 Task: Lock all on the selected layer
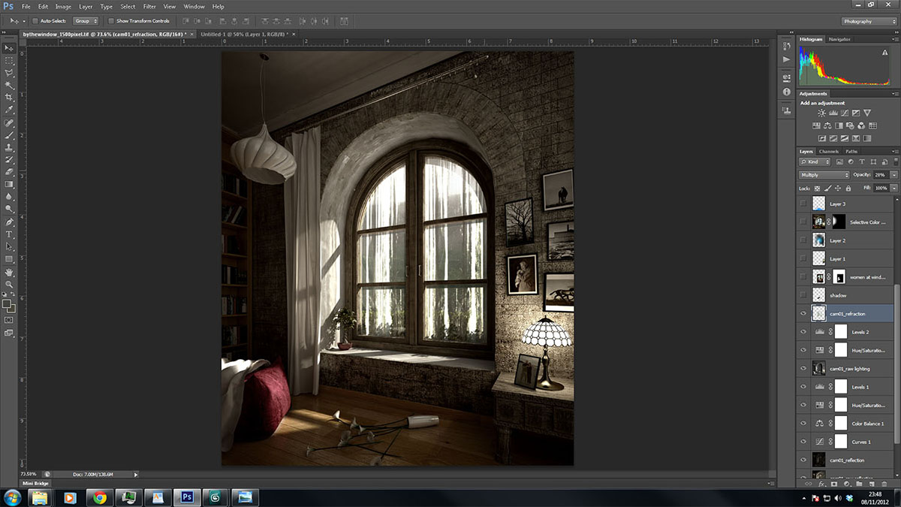(848, 188)
